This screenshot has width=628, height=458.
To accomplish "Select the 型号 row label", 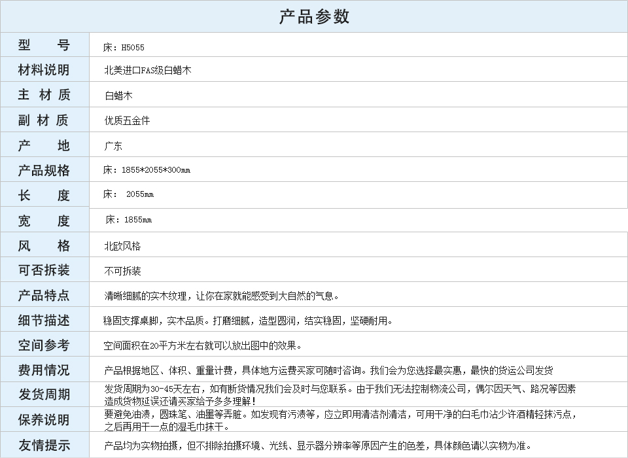I will coord(44,45).
